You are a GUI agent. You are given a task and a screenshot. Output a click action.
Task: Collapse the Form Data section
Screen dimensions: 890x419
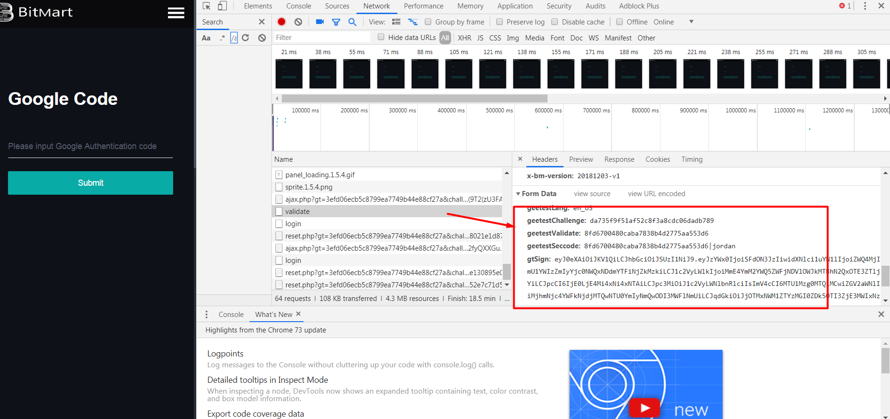click(x=518, y=194)
